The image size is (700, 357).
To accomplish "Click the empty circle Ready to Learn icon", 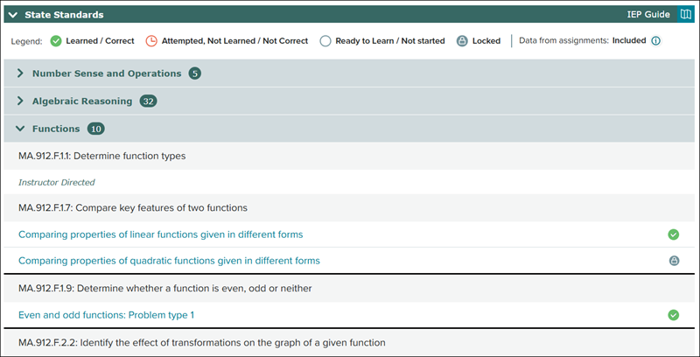I will click(325, 41).
